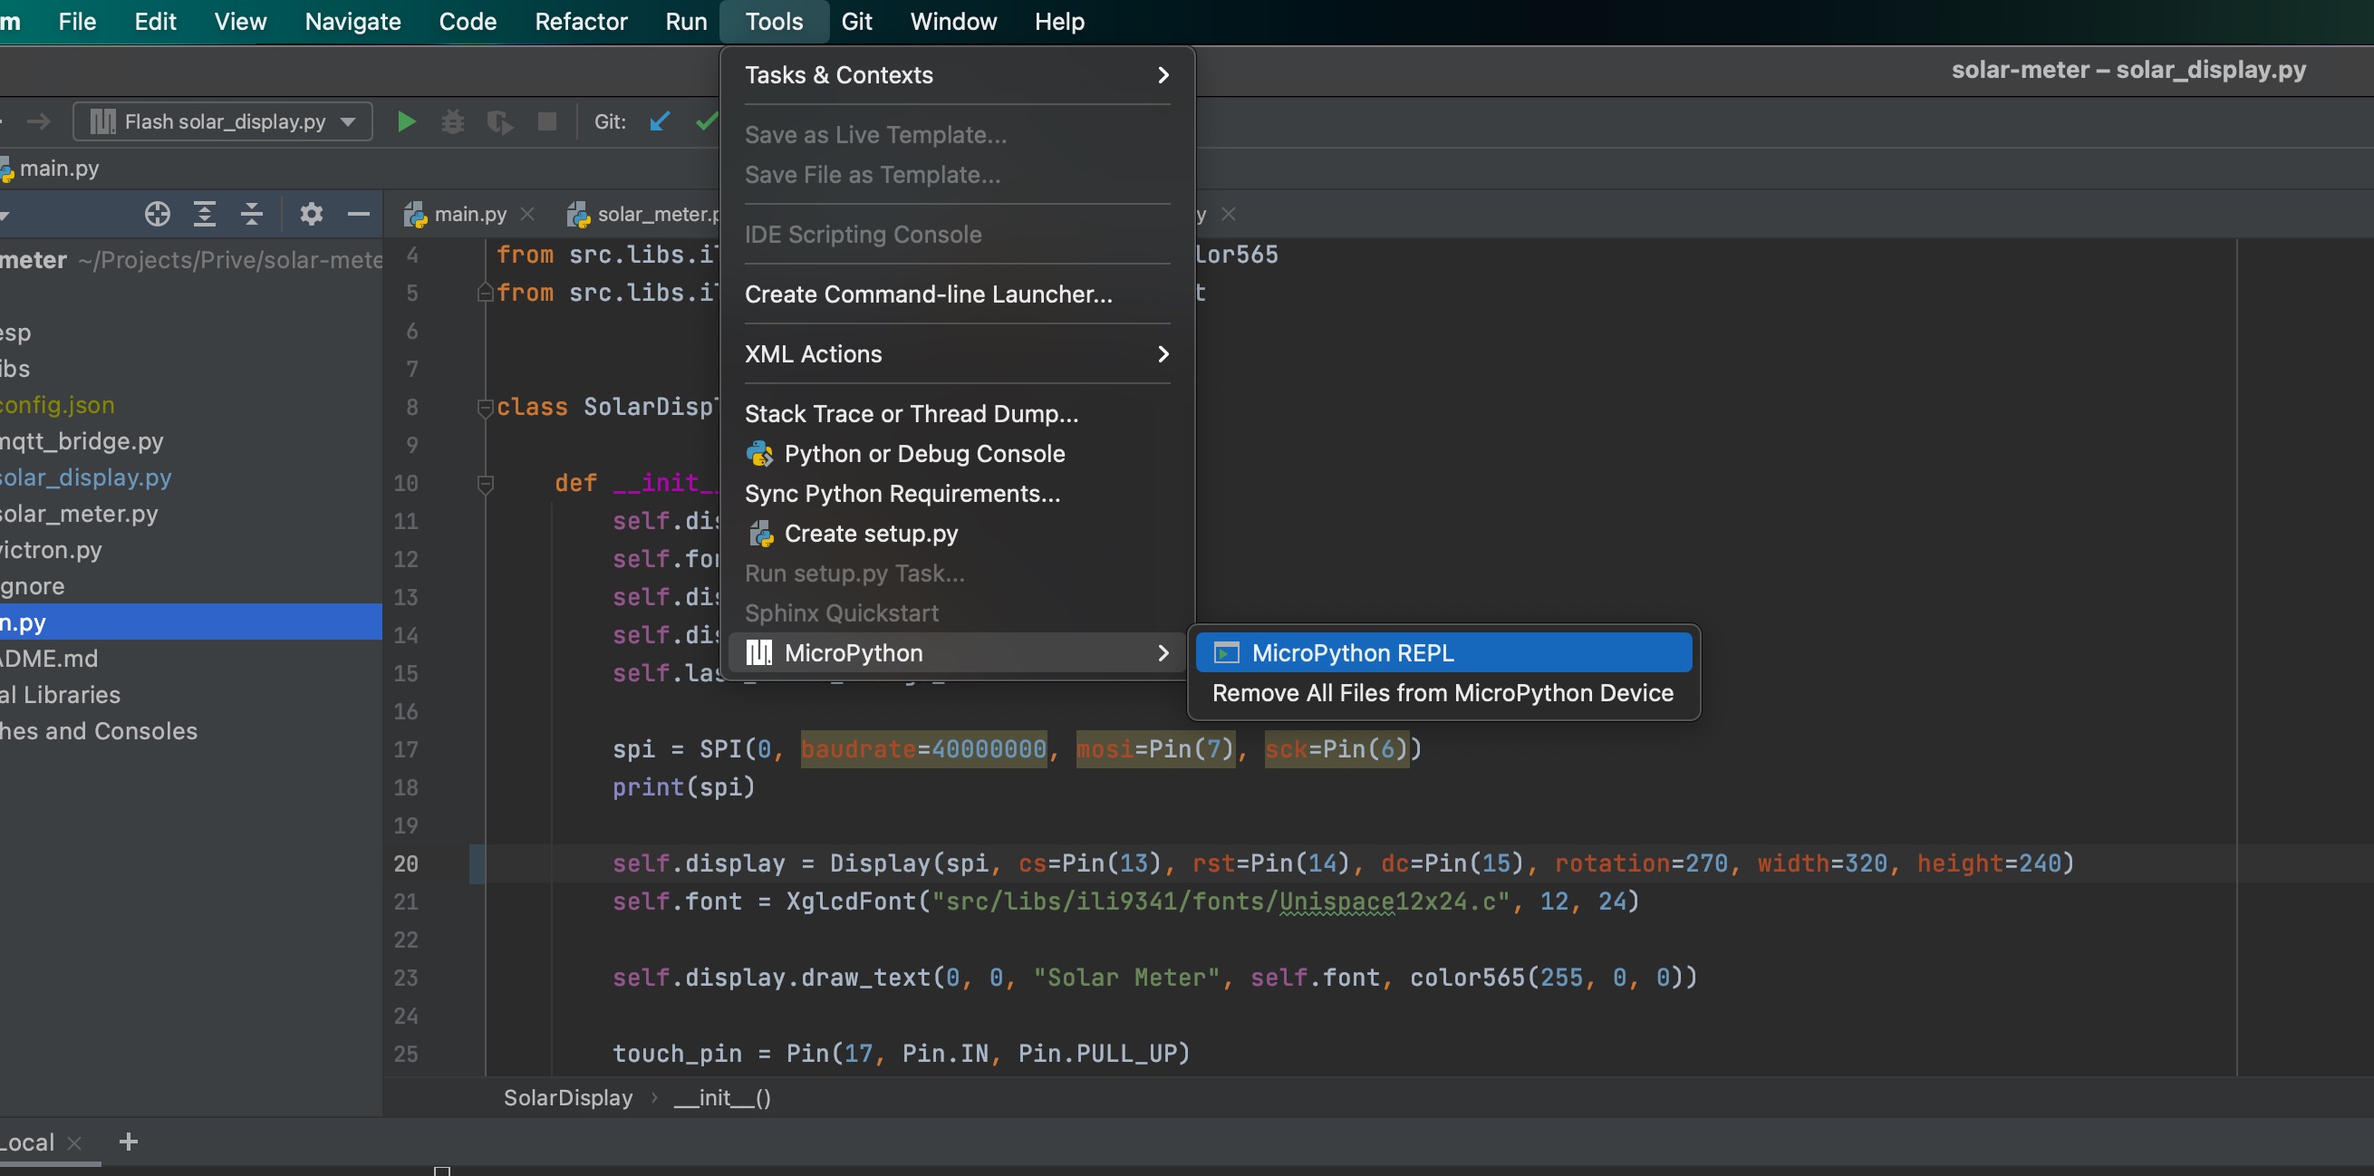
Task: Click SolarDisplay breadcrumb
Action: pyautogui.click(x=568, y=1099)
